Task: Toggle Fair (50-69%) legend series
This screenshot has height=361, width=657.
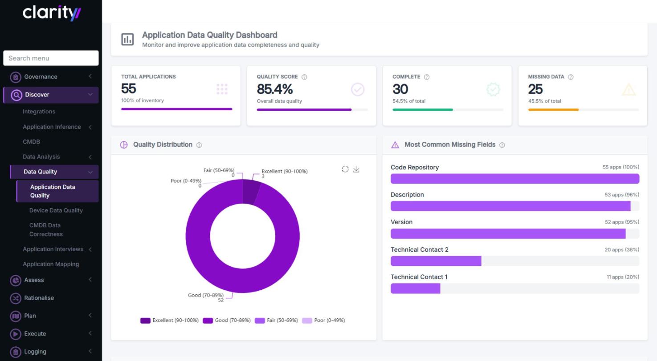Action: (x=276, y=321)
